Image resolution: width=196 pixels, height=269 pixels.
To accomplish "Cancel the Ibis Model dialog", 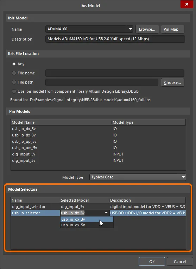I will click(180, 262).
